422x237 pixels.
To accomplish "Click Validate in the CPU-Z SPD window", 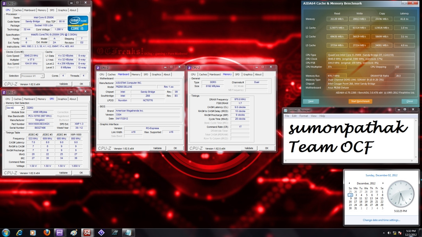I will click(x=63, y=173).
